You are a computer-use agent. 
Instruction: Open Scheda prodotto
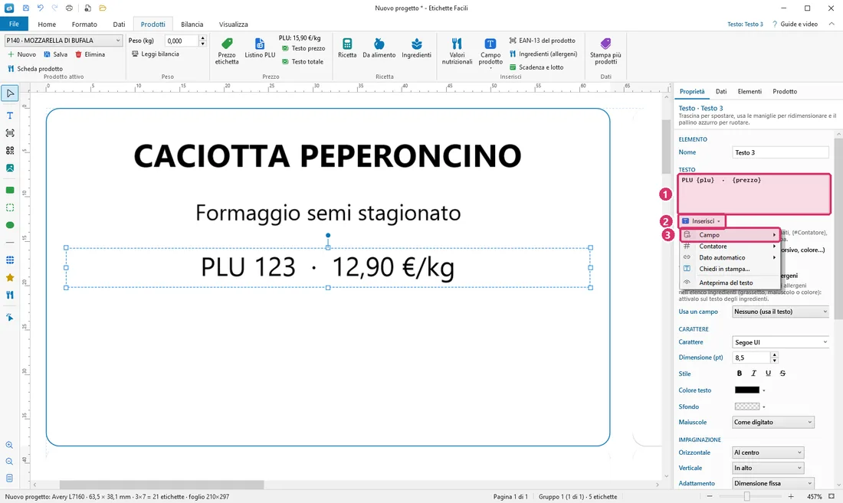pyautogui.click(x=35, y=69)
